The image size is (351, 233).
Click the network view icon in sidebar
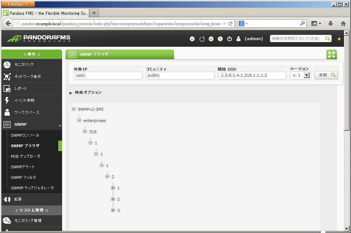tap(7, 77)
